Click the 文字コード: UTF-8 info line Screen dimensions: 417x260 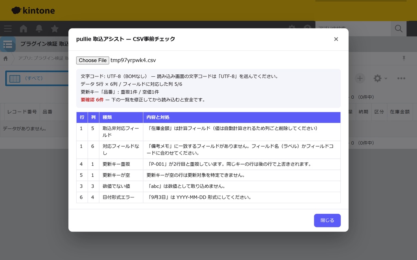point(180,76)
